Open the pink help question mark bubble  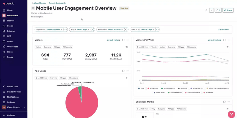231,114
